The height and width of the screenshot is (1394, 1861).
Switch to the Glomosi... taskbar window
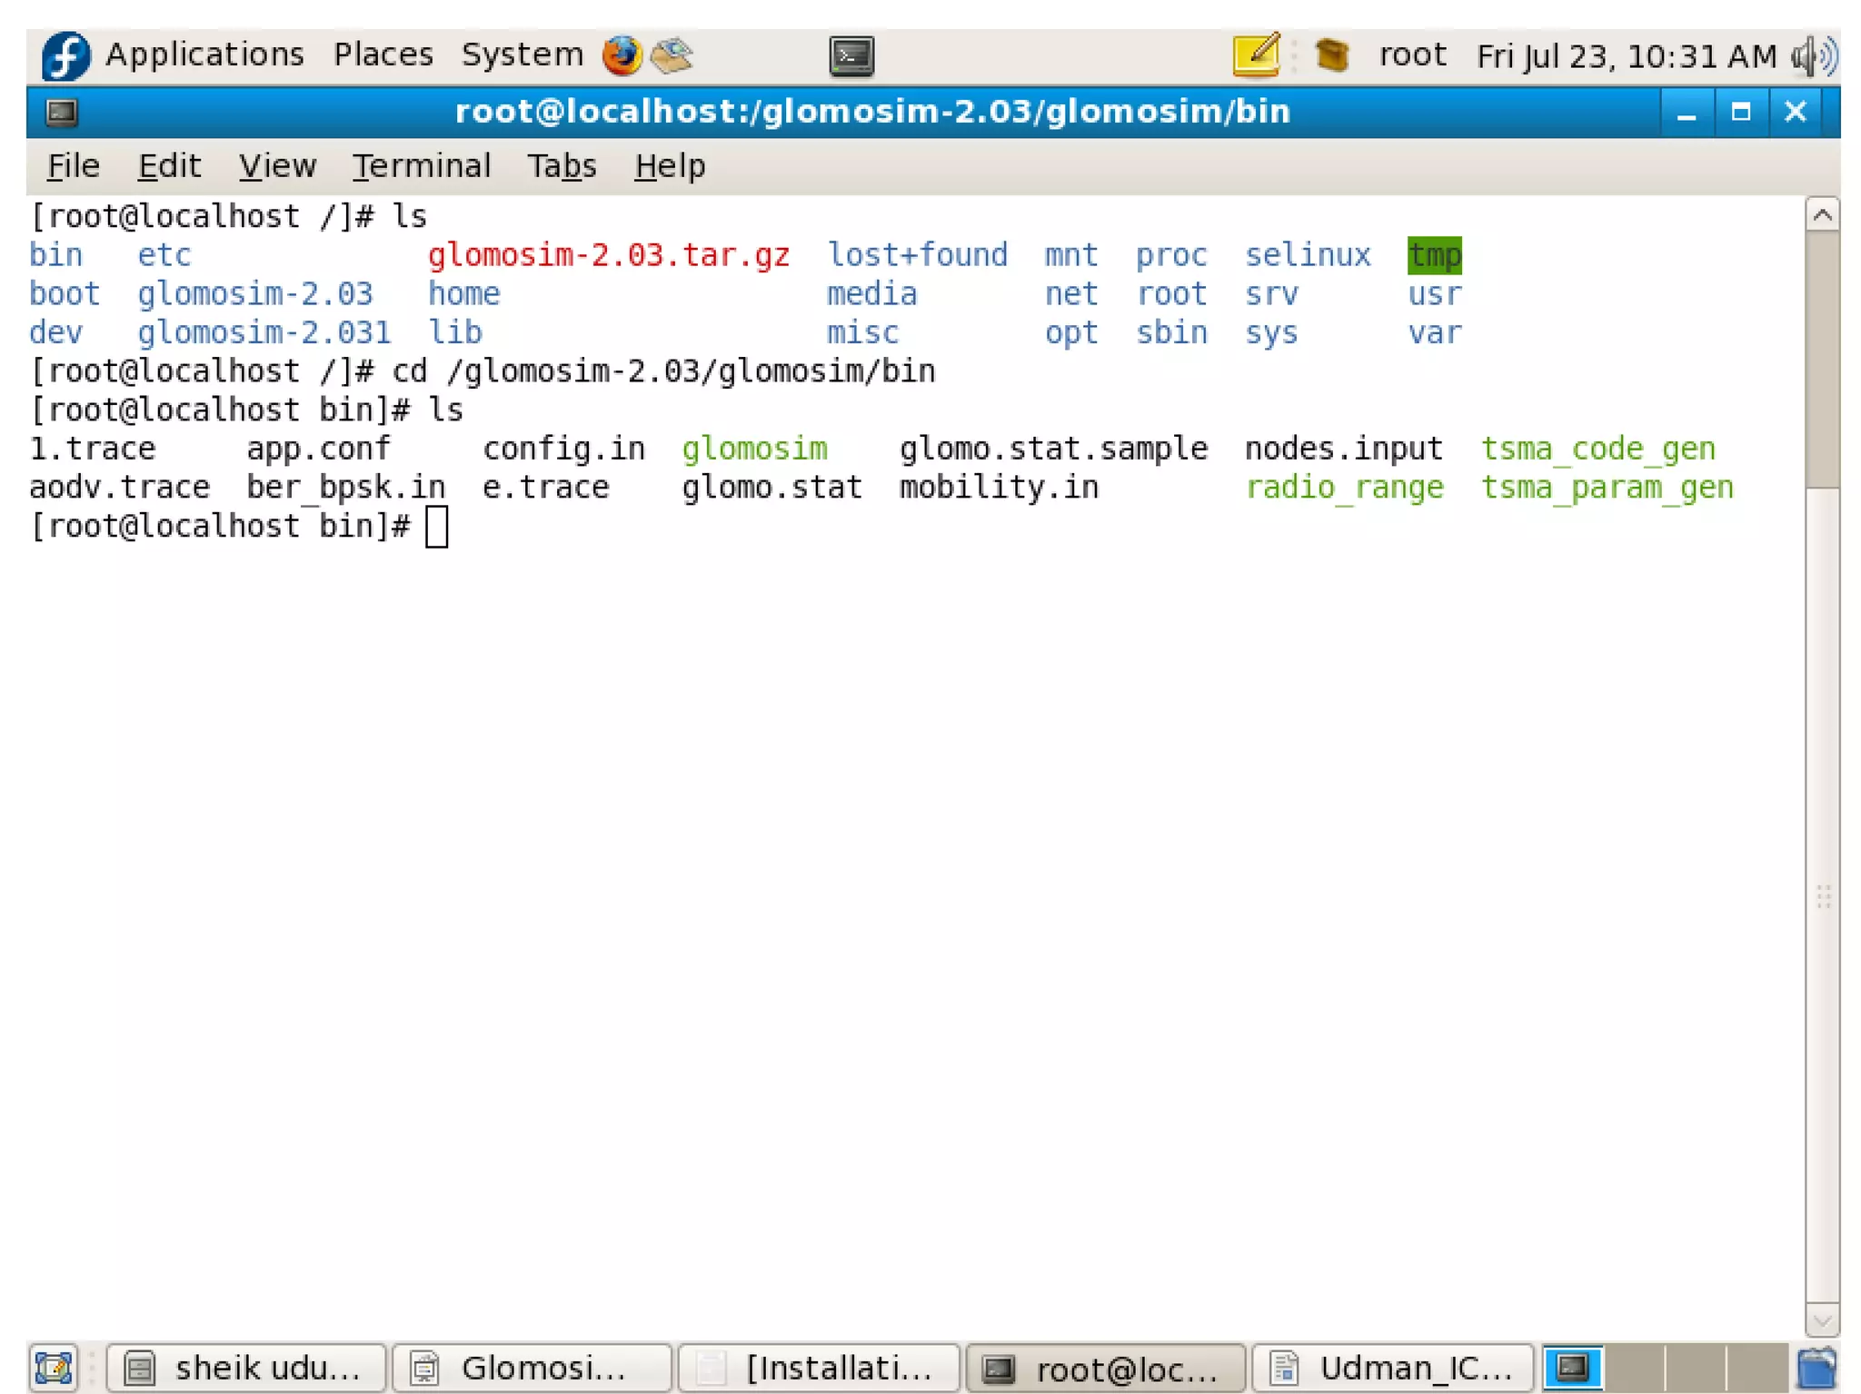coord(532,1368)
